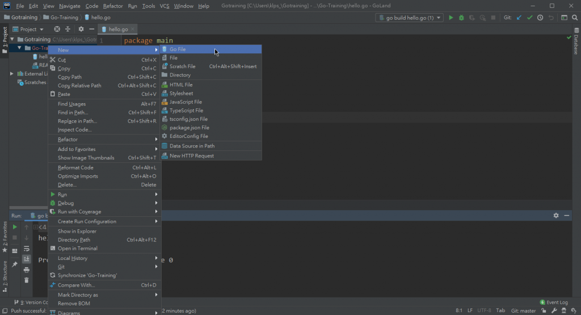The height and width of the screenshot is (315, 581).
Task: Expand the Local History submenu
Action: (x=104, y=258)
